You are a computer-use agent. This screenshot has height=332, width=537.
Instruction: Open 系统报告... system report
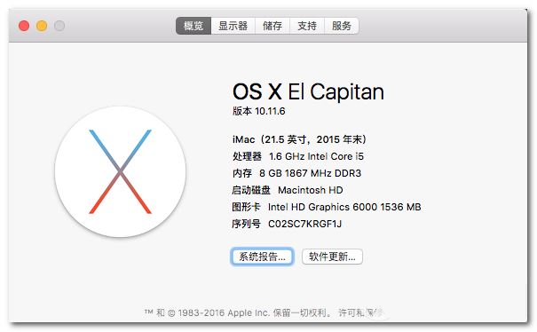click(263, 257)
